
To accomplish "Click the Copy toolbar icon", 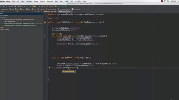I will [12, 6].
